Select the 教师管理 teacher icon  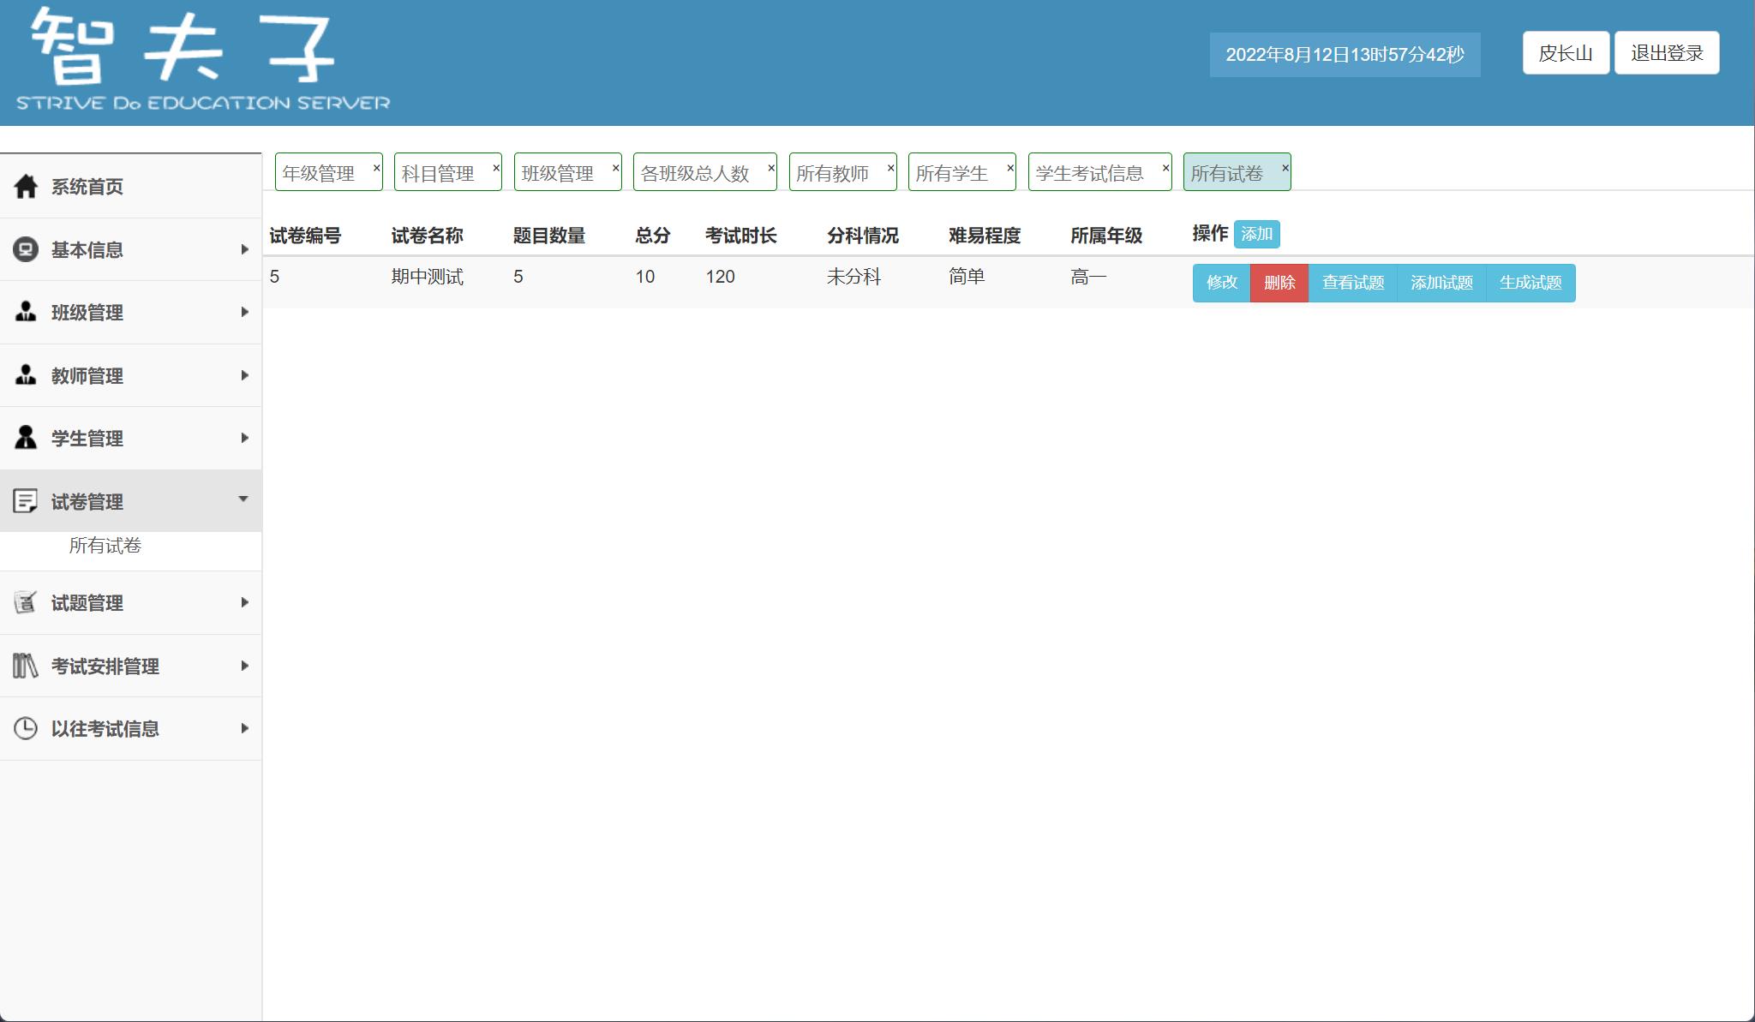pyautogui.click(x=26, y=375)
